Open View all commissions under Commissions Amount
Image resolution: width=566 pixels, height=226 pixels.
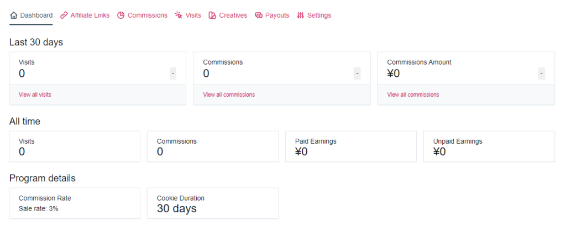point(413,95)
